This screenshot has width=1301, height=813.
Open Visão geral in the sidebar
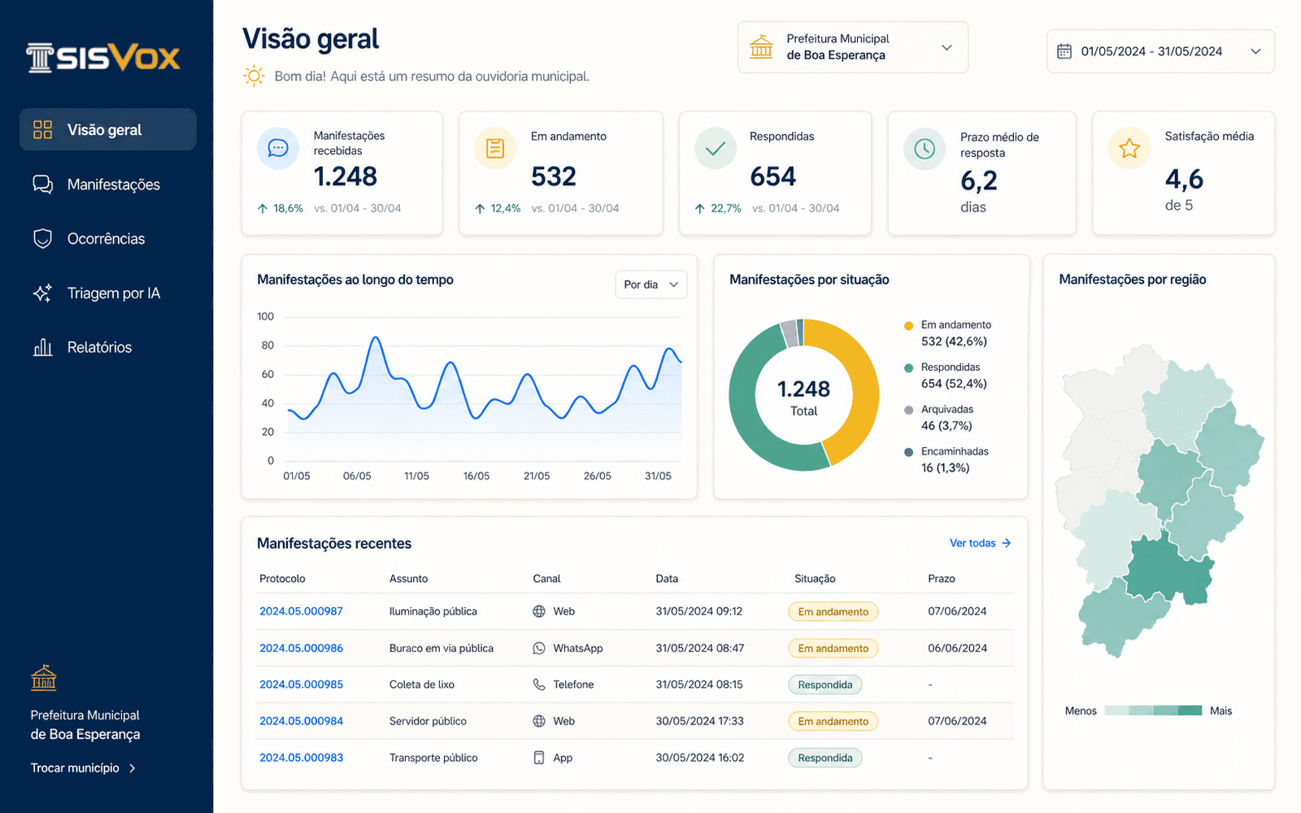(108, 130)
